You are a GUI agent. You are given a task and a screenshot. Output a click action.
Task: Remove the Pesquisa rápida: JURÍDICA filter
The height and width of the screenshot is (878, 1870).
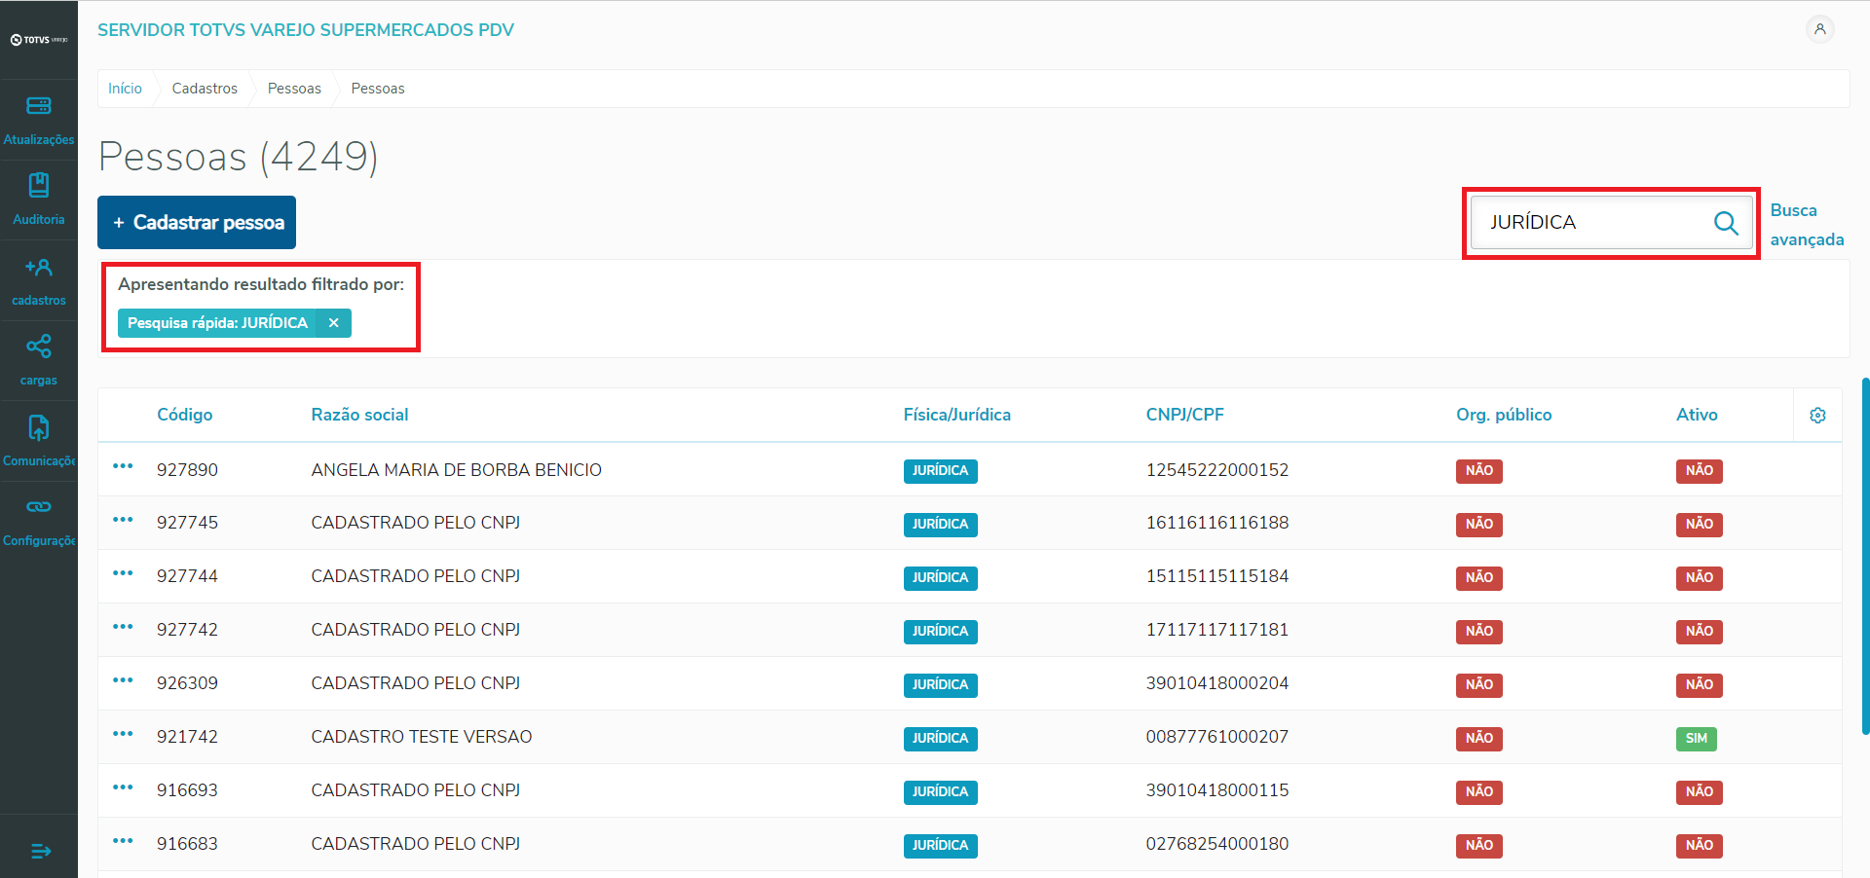[x=333, y=323]
